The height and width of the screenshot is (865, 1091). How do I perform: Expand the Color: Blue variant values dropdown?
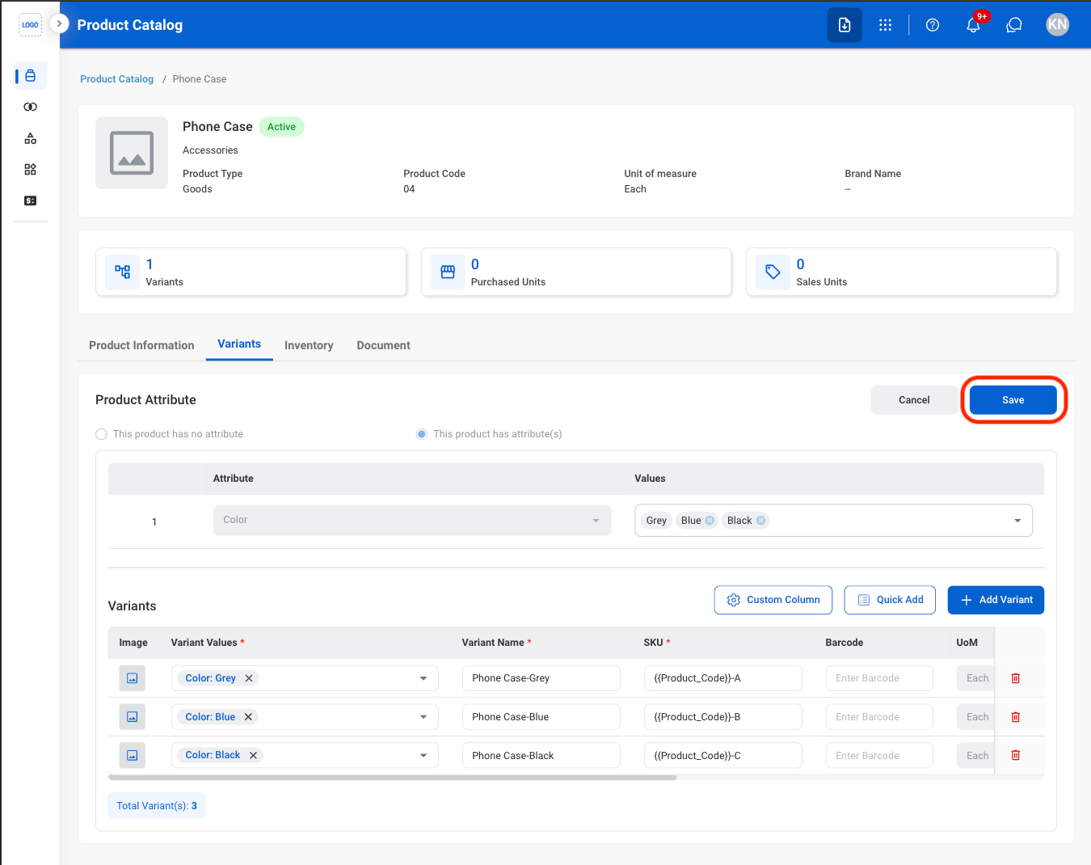423,717
